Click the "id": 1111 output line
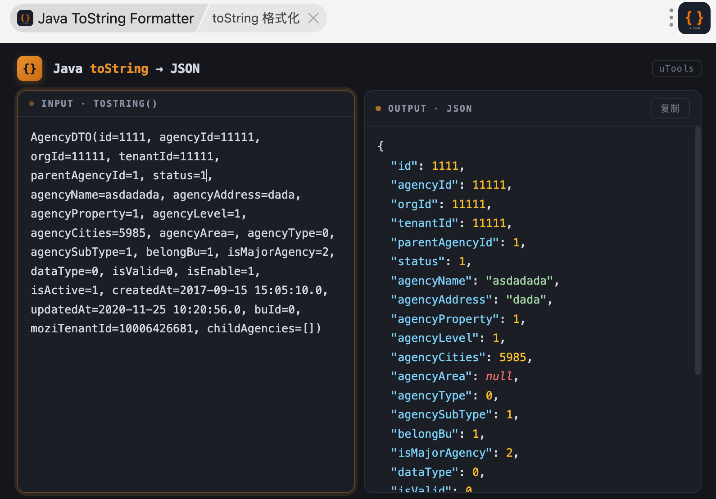The image size is (716, 499). pos(428,166)
